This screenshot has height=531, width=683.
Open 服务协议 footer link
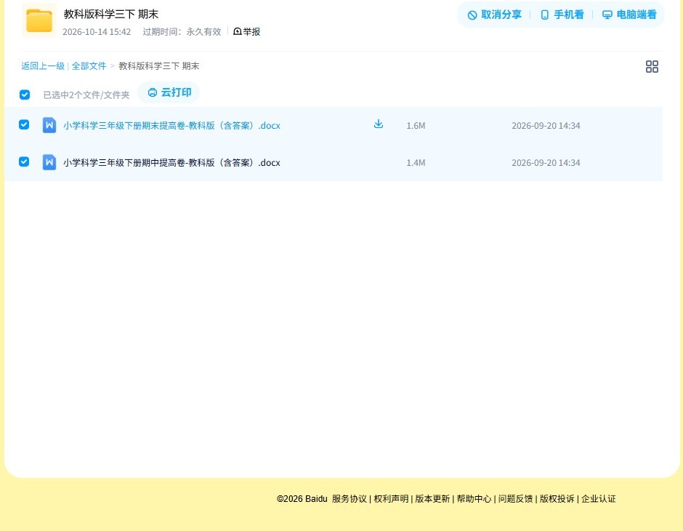point(349,499)
